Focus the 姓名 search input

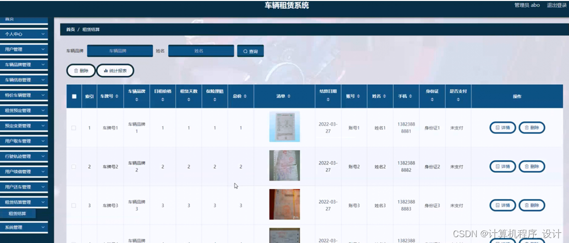[x=201, y=51]
